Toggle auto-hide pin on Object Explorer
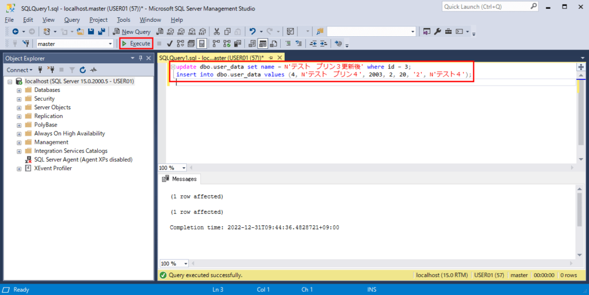 pyautogui.click(x=140, y=58)
